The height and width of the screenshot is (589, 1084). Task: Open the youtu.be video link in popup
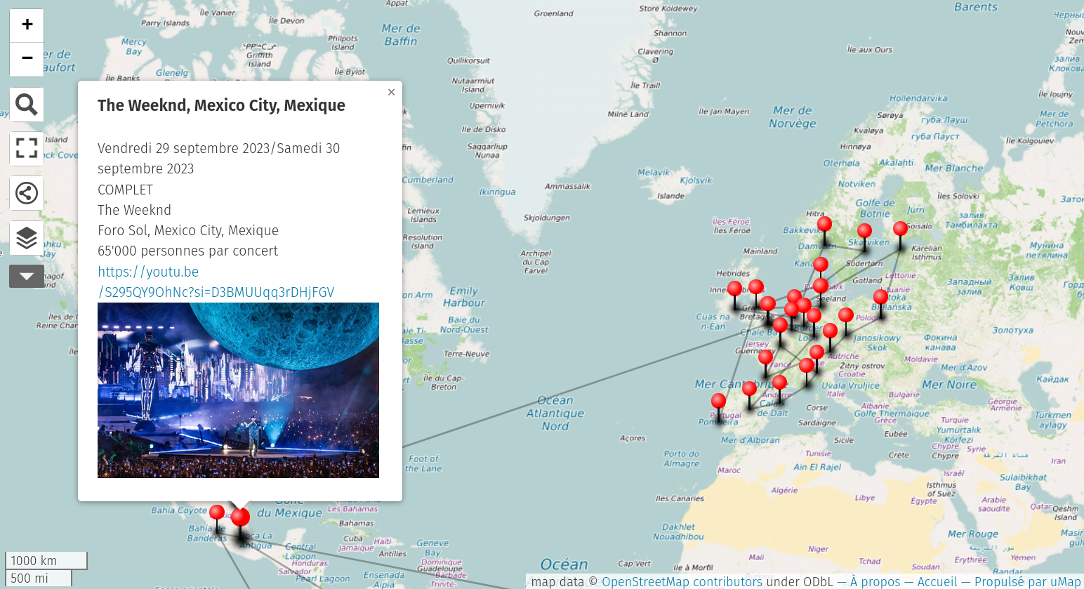[x=216, y=282]
